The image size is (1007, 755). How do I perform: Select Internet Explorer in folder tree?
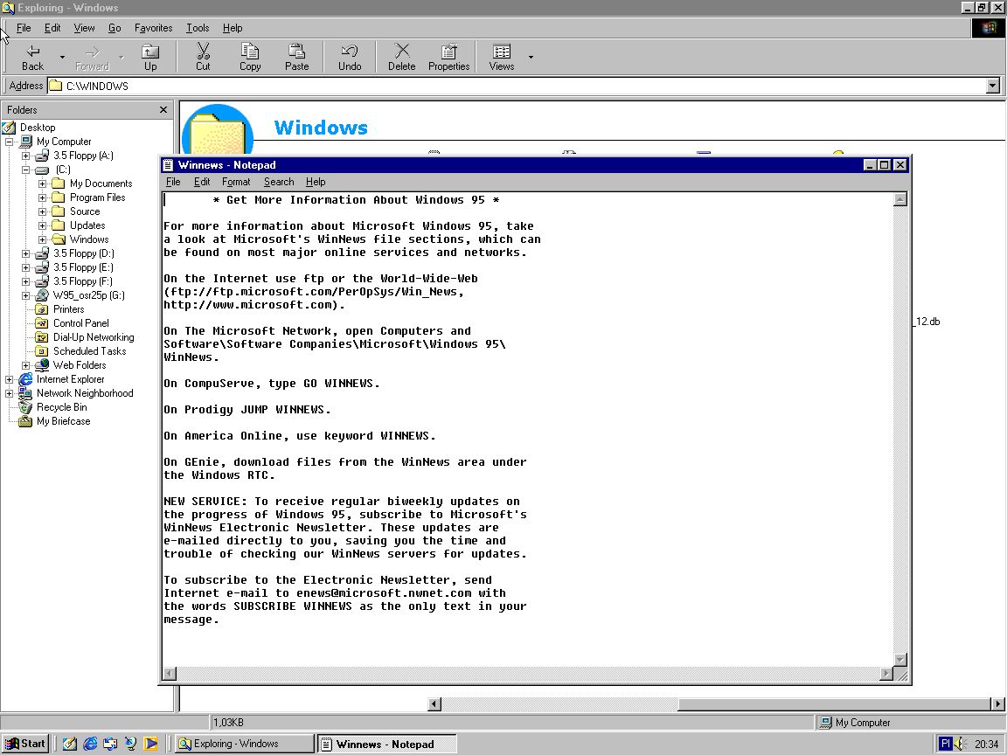click(70, 379)
